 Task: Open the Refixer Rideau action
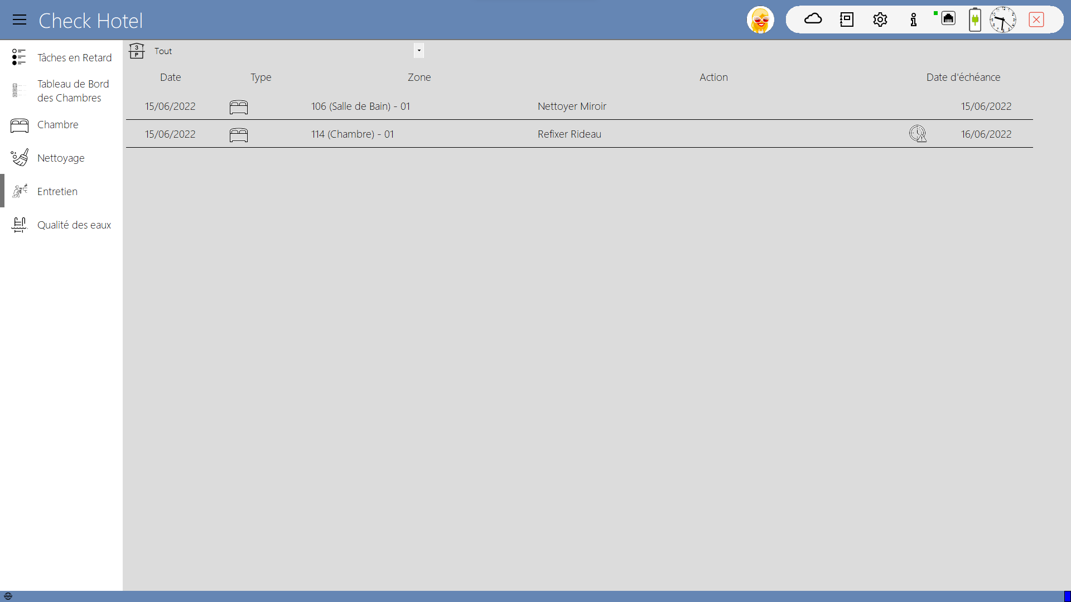pyautogui.click(x=570, y=134)
